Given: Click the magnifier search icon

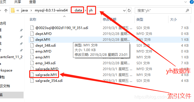Looking at the screenshot, I should coord(187,11).
